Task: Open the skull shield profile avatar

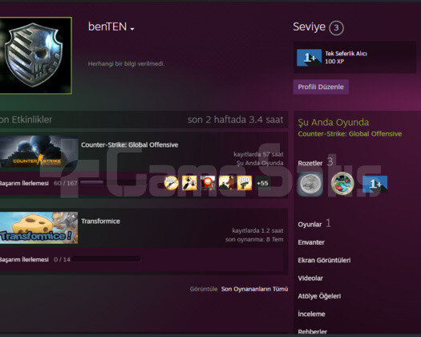Action: (x=35, y=55)
